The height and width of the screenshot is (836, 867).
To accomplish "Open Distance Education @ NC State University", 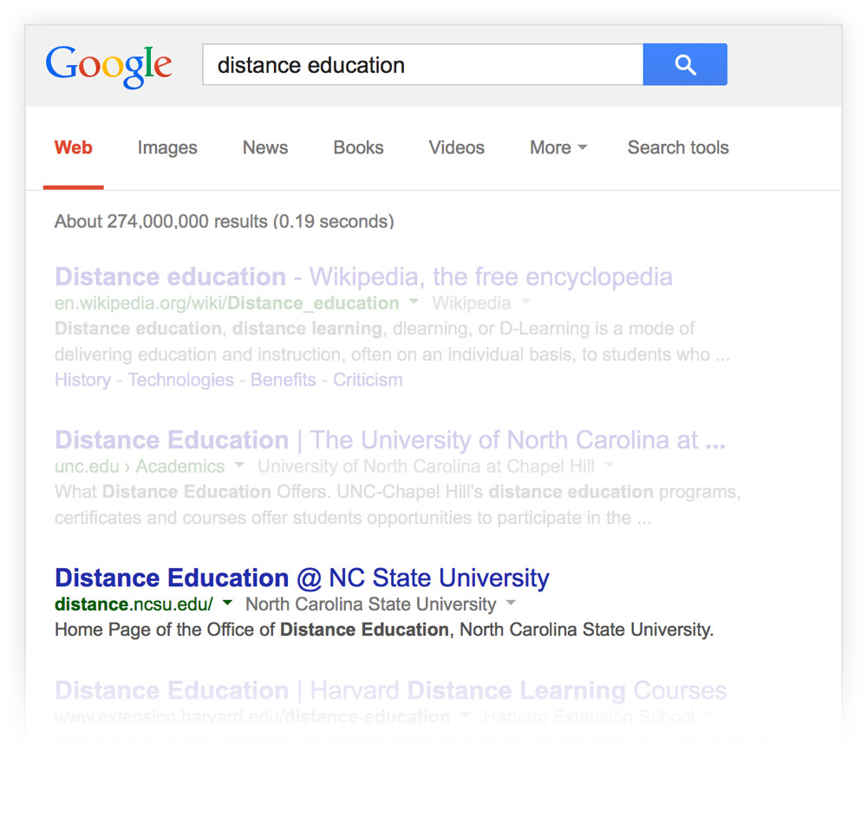I will tap(303, 578).
